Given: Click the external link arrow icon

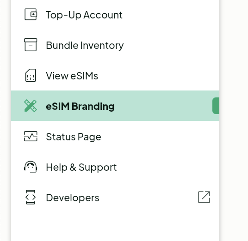Looking at the screenshot, I should (x=204, y=197).
